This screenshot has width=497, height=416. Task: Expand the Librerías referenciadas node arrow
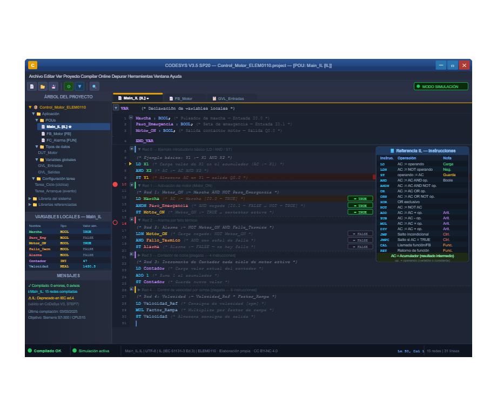click(x=30, y=205)
